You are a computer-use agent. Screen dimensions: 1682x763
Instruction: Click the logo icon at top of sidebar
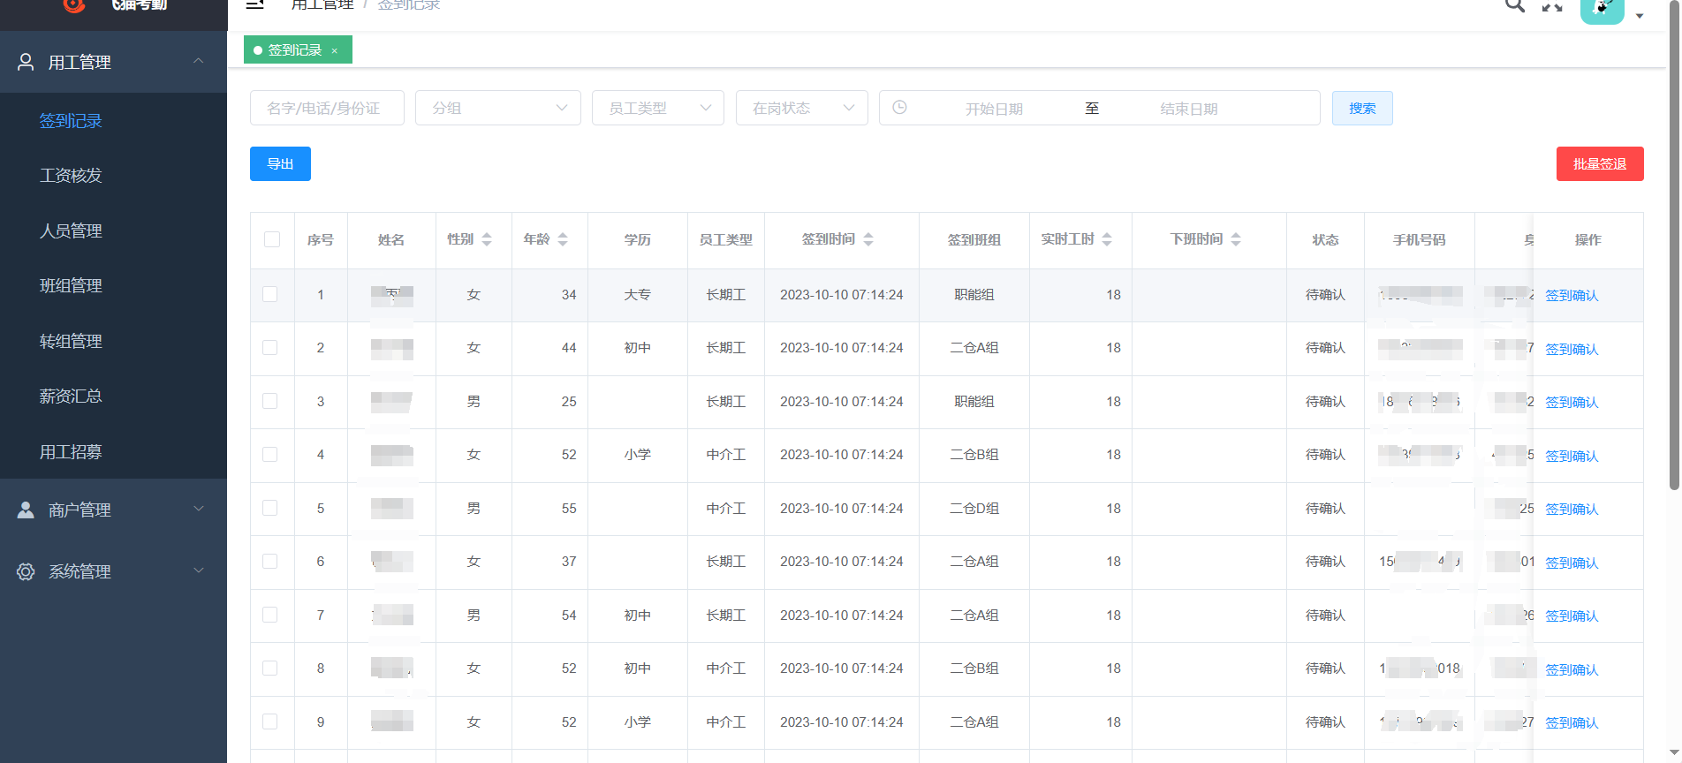74,5
